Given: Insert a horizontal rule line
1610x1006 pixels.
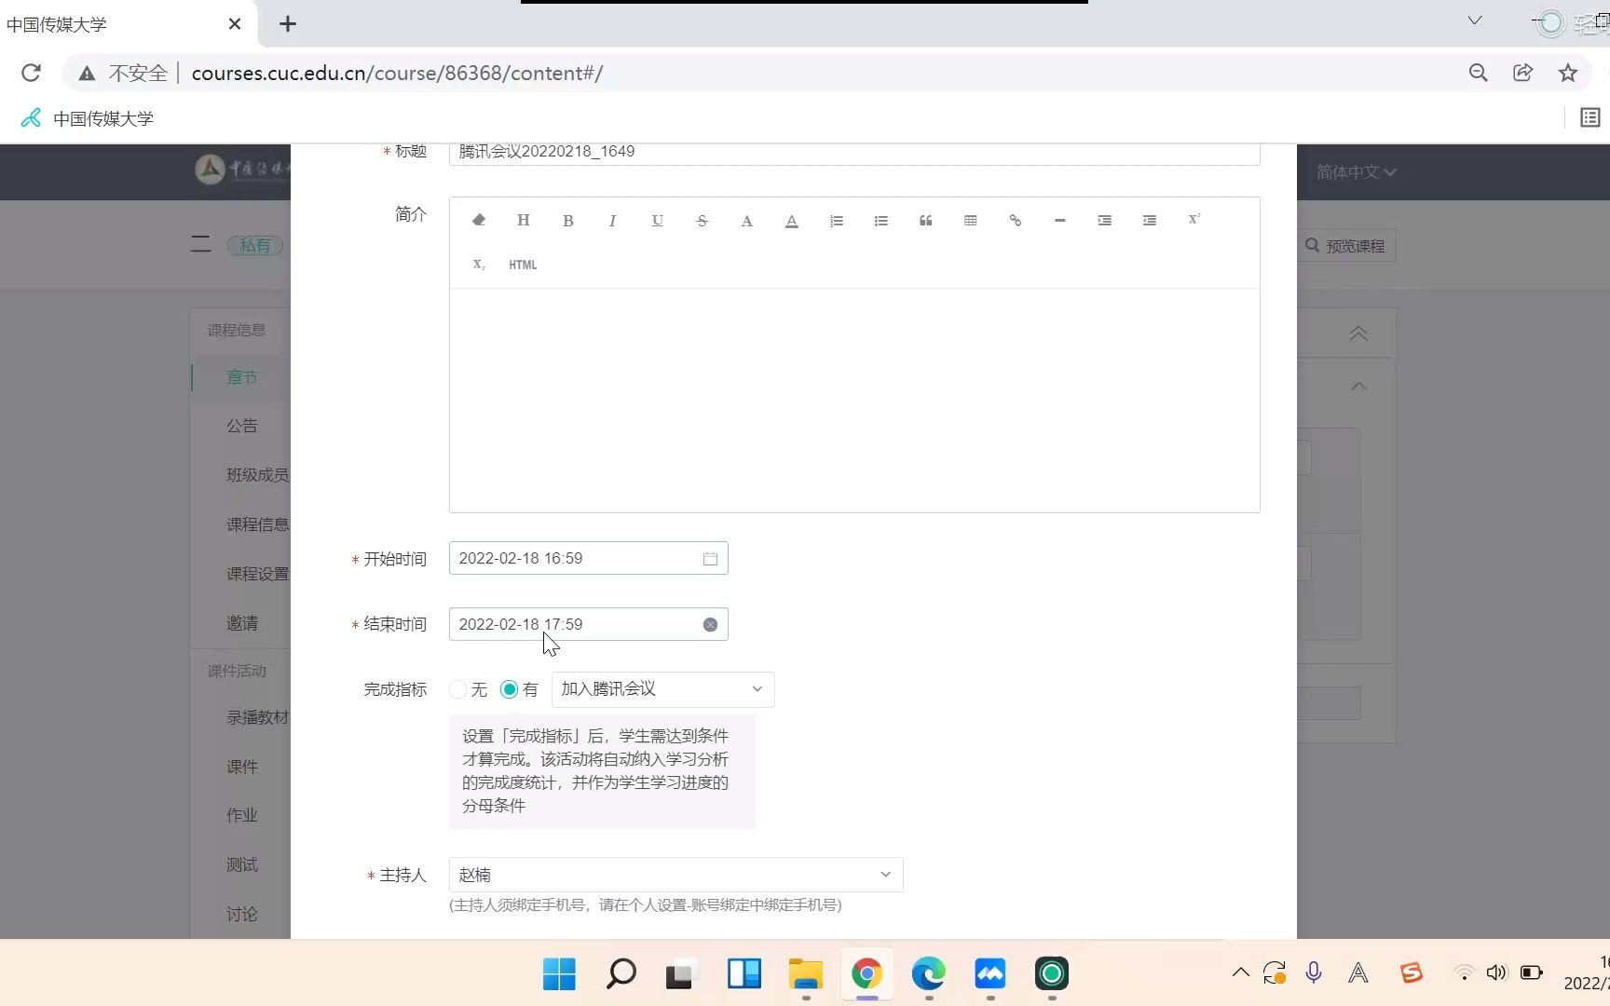Looking at the screenshot, I should tap(1060, 221).
